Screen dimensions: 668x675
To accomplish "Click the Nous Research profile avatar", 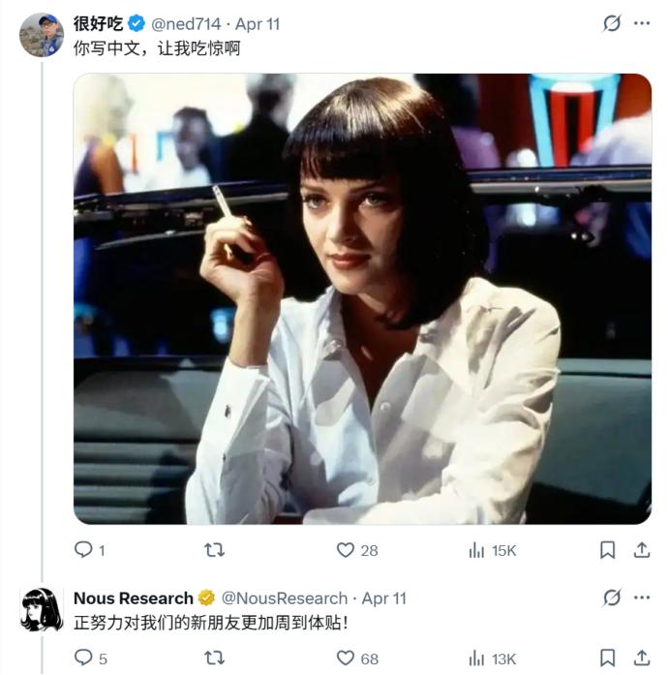I will pos(42,609).
